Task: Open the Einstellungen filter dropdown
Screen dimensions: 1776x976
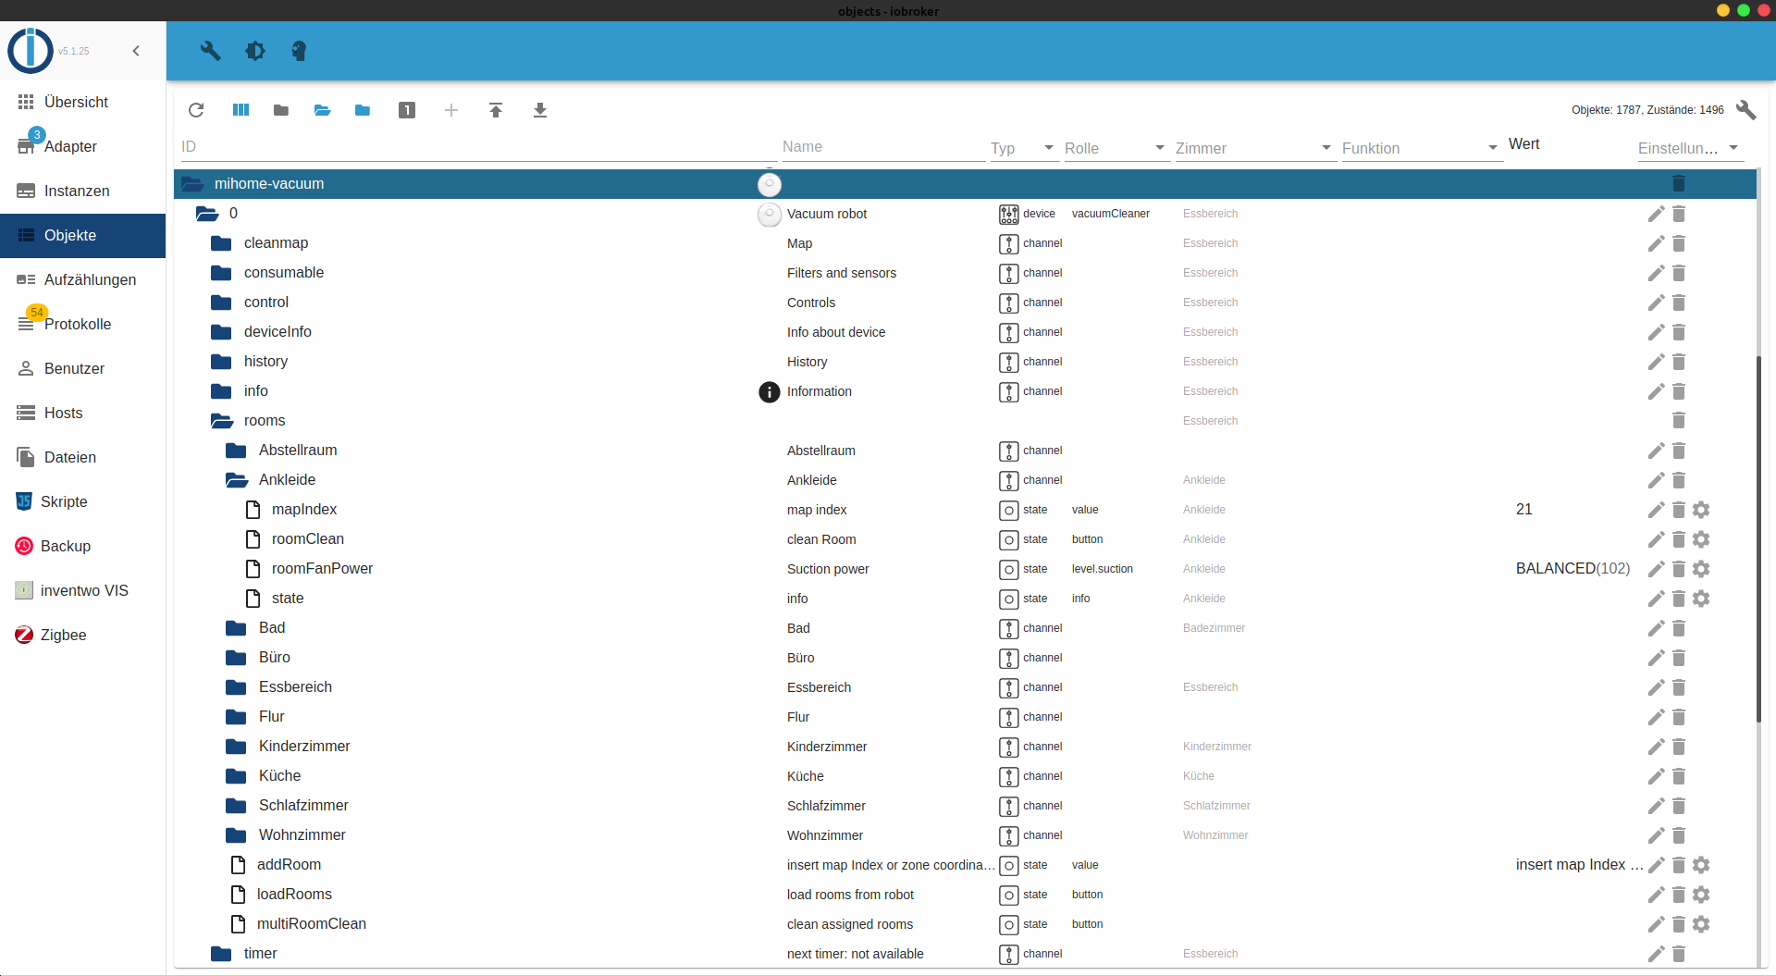Action: click(1691, 148)
